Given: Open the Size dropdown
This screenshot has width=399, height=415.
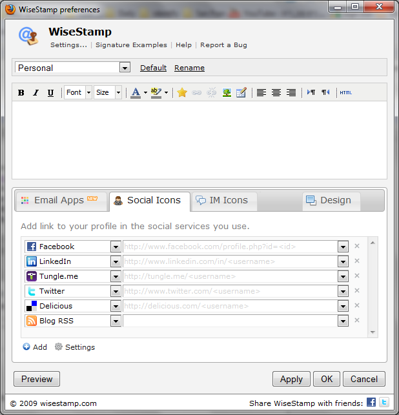Looking at the screenshot, I should (118, 93).
